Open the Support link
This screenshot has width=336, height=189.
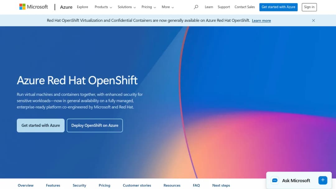click(x=224, y=7)
